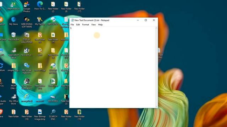Select the New folder (19) icon

pyautogui.click(x=79, y=115)
